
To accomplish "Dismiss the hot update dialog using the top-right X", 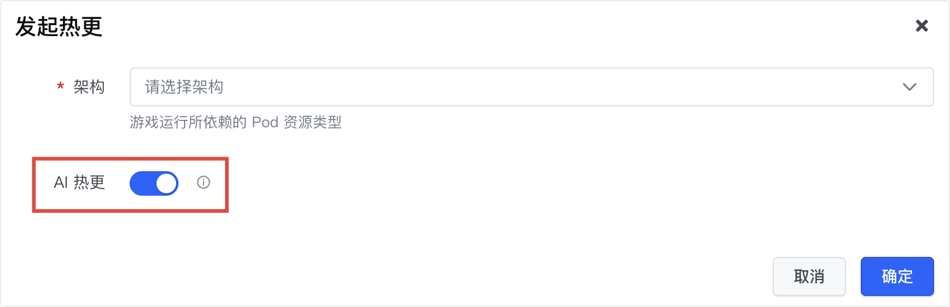I will pos(921,26).
